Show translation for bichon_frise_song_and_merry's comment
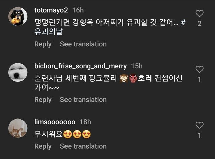The width and height of the screenshot is (215, 159). 83,100
